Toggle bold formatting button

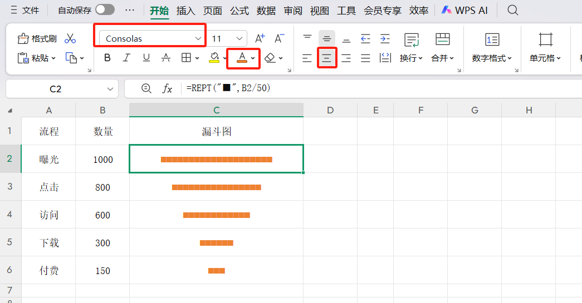(x=107, y=58)
